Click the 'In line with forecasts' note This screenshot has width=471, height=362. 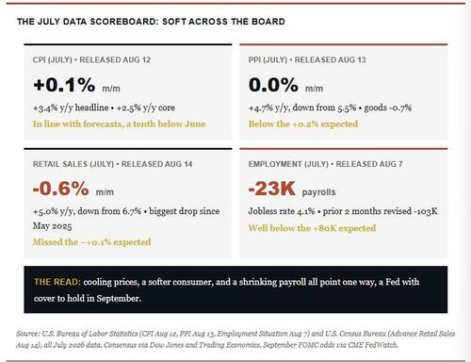120,124
